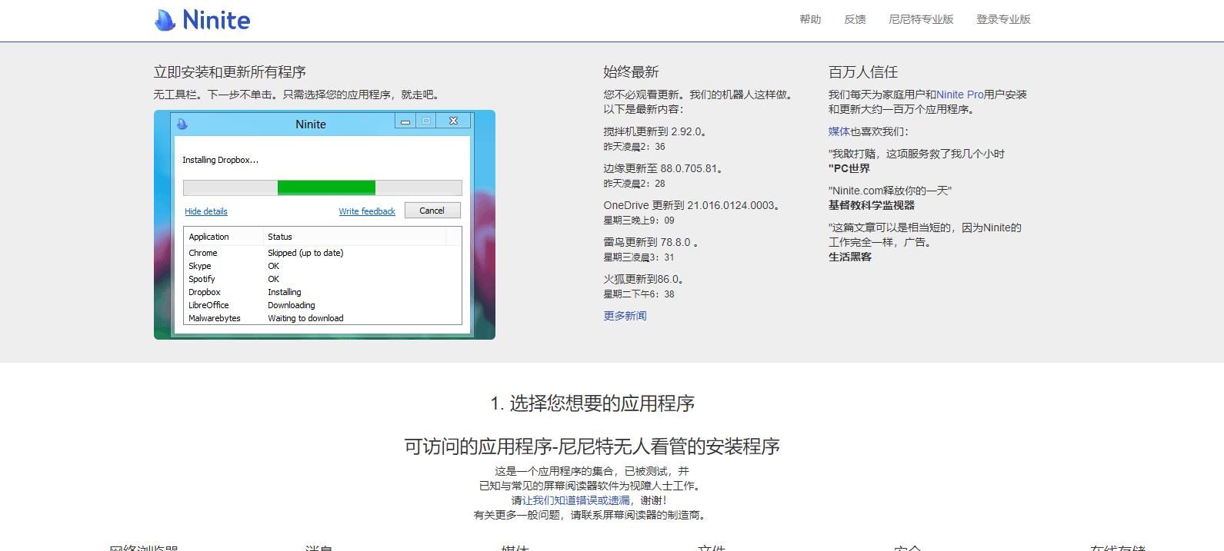
Task: Click the 生活黑客 quote source
Action: (850, 257)
